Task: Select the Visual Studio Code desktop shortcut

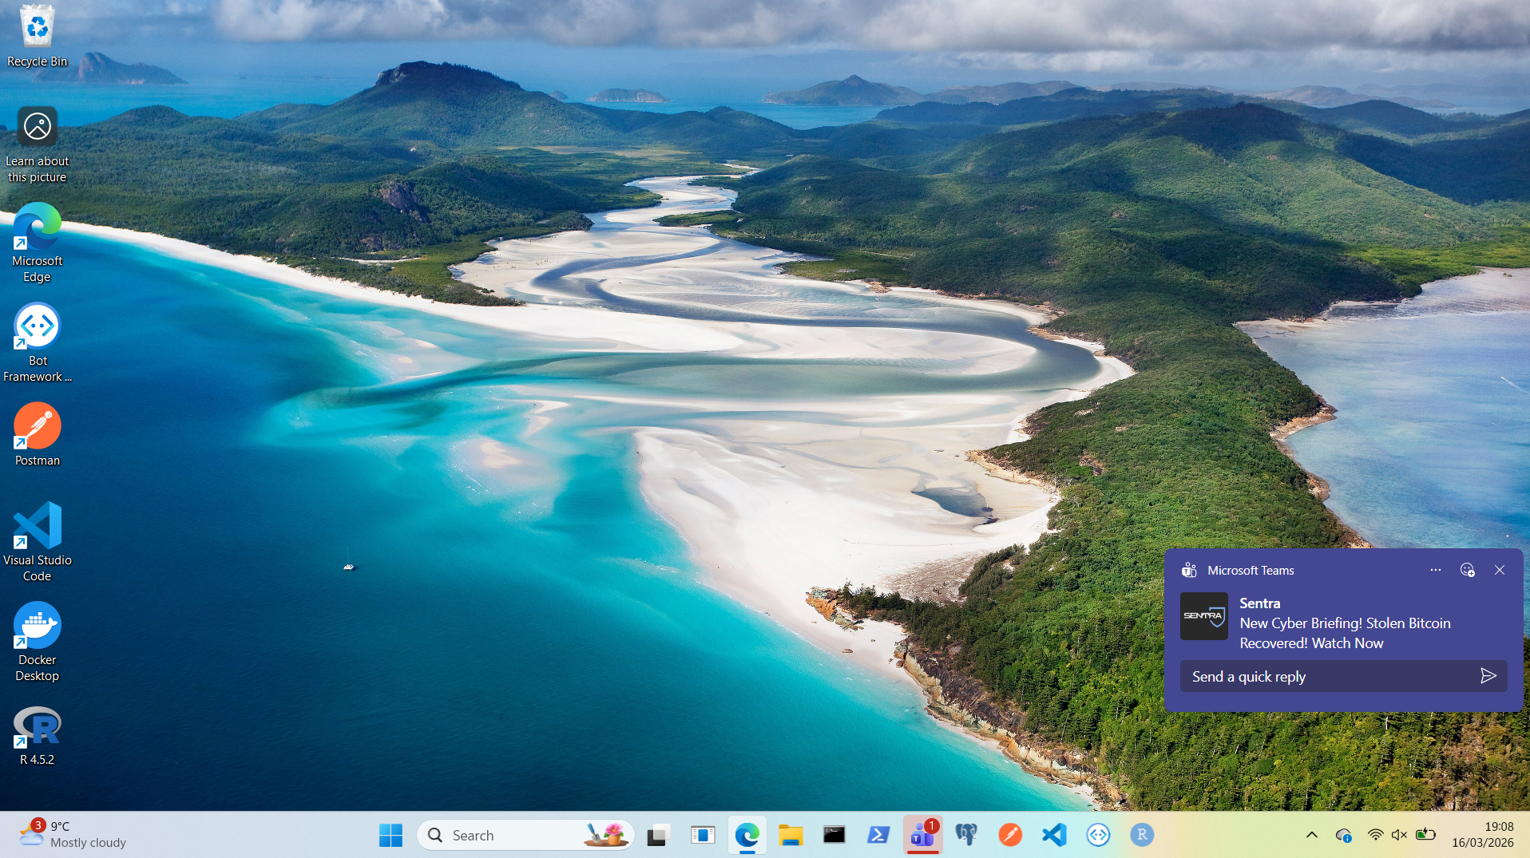Action: click(38, 543)
